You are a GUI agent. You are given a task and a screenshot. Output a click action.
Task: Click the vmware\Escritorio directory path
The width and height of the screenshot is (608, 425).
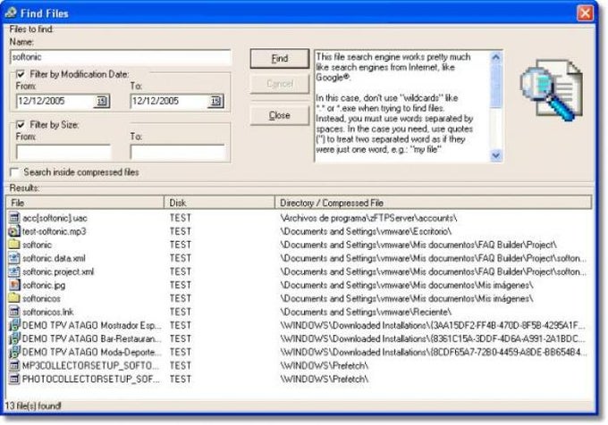click(366, 231)
